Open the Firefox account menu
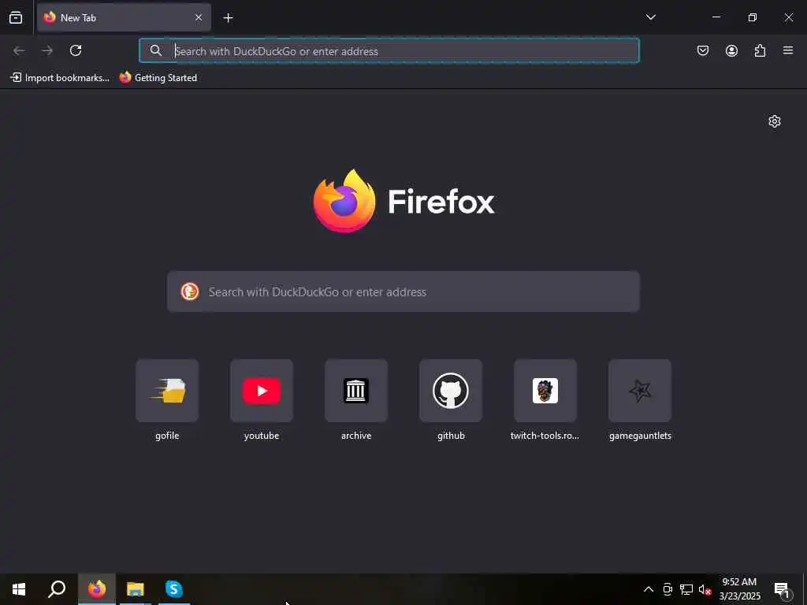 tap(731, 50)
